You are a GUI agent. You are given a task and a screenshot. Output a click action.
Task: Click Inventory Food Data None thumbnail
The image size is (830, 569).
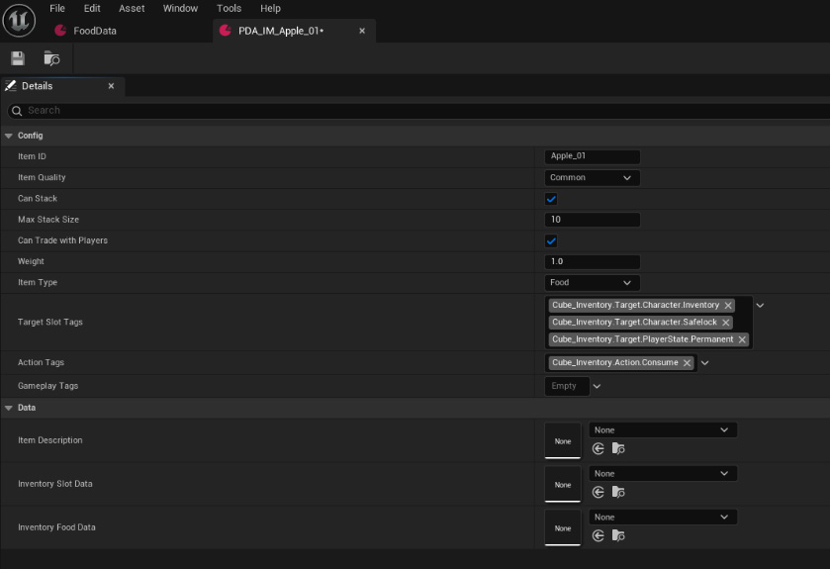[563, 527]
